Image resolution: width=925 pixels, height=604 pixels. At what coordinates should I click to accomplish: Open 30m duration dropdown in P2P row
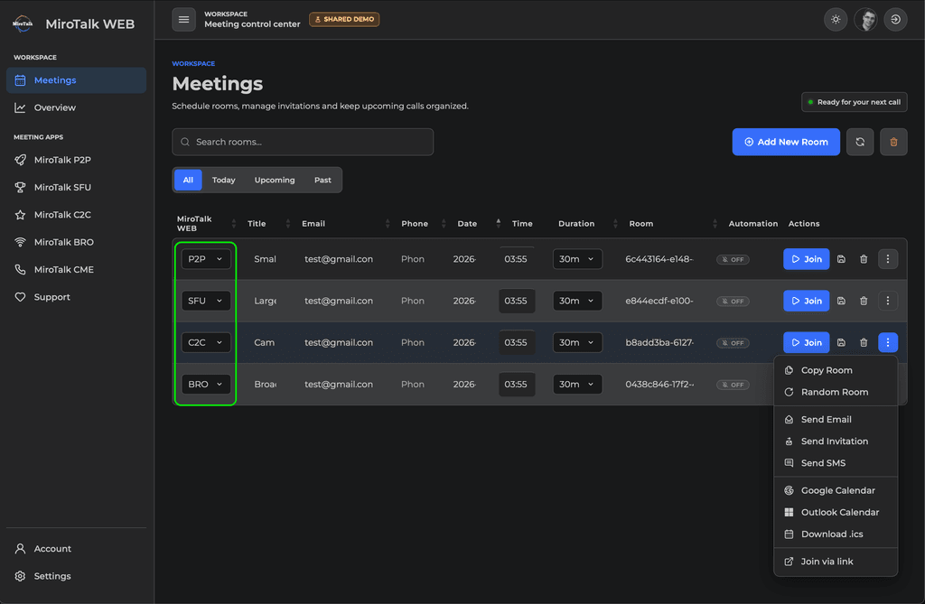(x=577, y=259)
